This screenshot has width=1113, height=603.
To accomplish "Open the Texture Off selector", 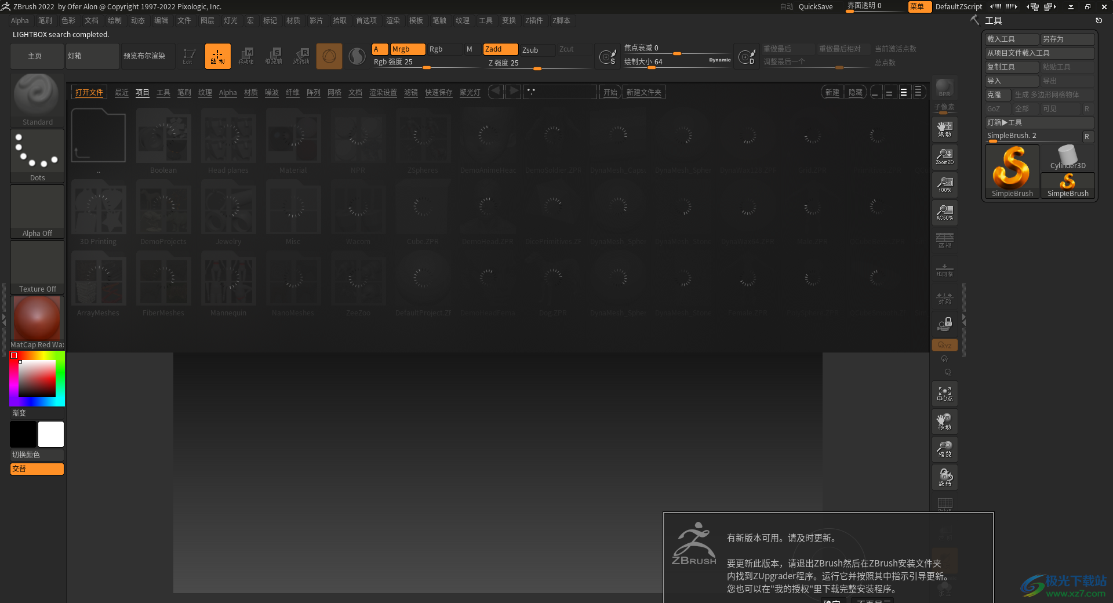I will coord(37,267).
